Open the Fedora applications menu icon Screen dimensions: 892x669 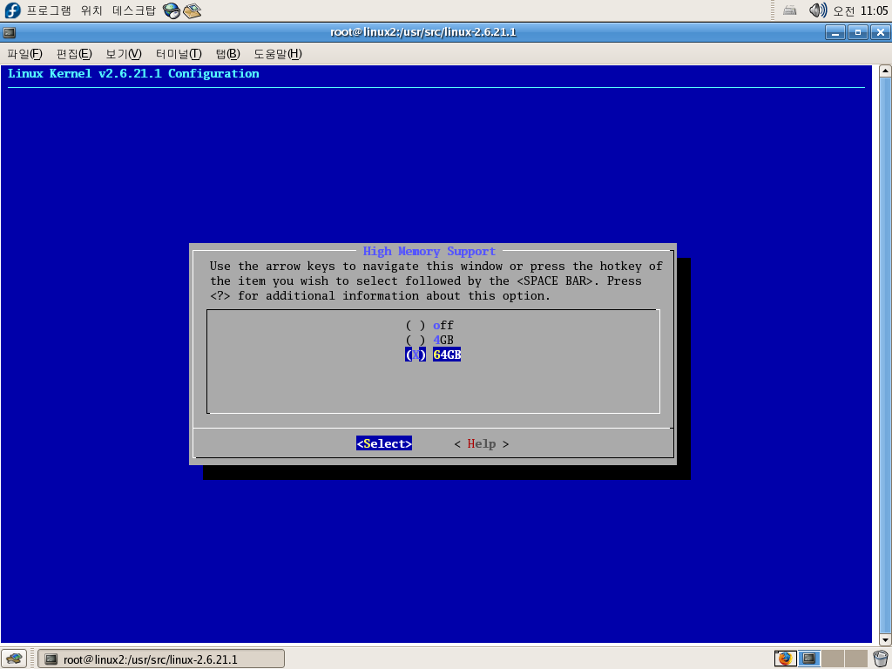13,10
